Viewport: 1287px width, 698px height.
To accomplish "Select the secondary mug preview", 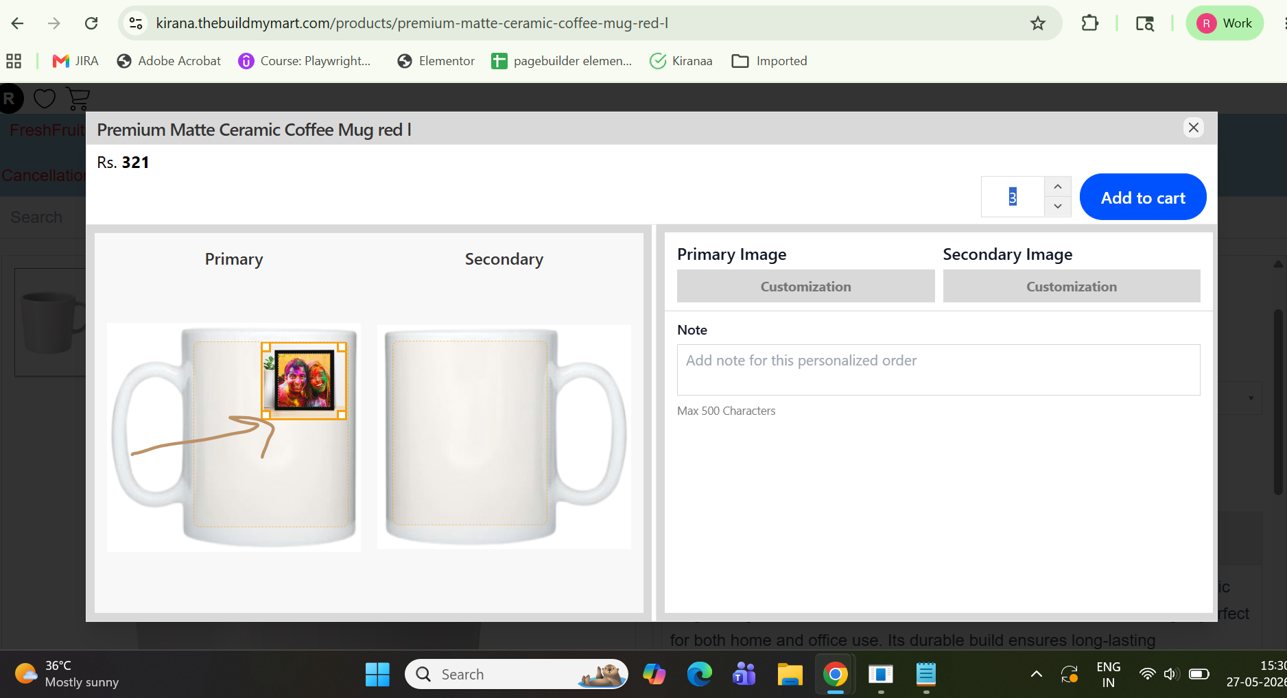I will [504, 437].
